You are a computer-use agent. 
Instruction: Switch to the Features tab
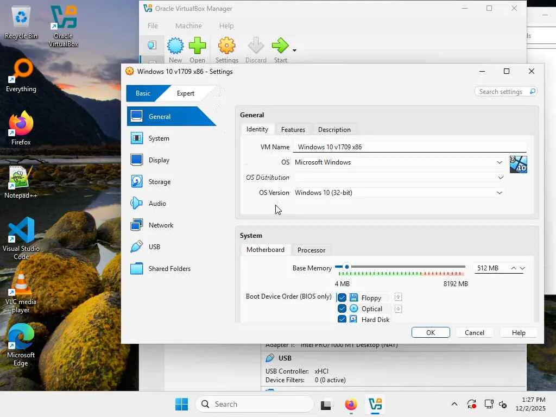pos(293,130)
